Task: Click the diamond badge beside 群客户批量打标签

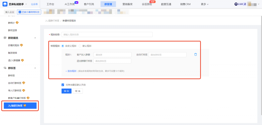Action: point(28,98)
